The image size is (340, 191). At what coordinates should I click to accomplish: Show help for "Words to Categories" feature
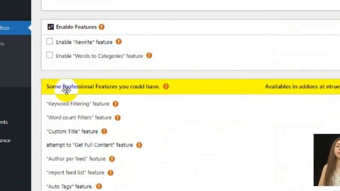click(x=149, y=56)
